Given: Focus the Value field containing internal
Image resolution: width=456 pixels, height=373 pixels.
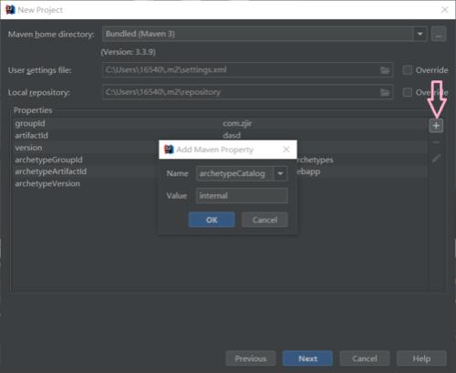Looking at the screenshot, I should pos(242,195).
